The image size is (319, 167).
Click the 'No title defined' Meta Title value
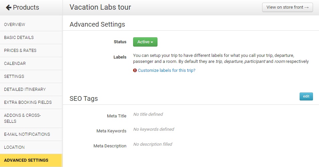coord(148,114)
